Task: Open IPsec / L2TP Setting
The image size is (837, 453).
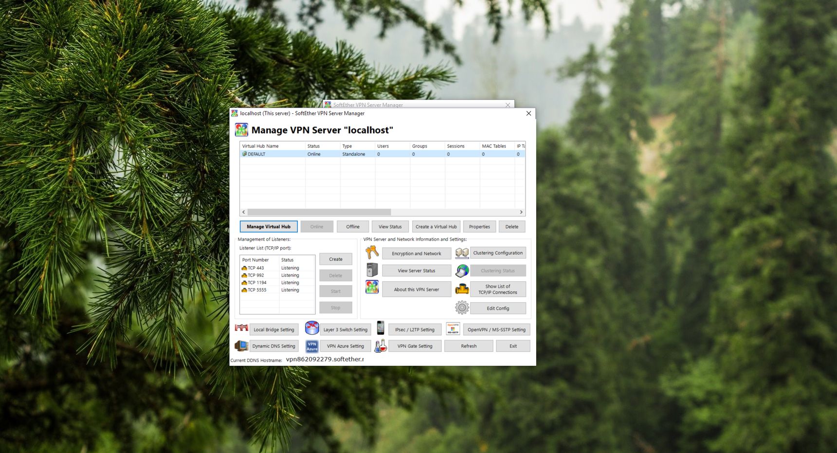Action: [x=415, y=329]
